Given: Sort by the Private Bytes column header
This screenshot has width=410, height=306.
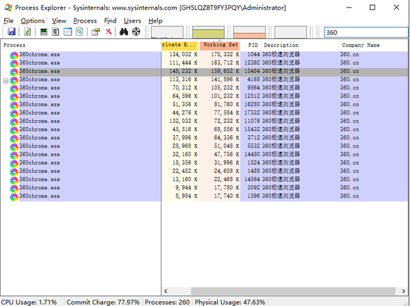Looking at the screenshot, I should click(x=179, y=45).
